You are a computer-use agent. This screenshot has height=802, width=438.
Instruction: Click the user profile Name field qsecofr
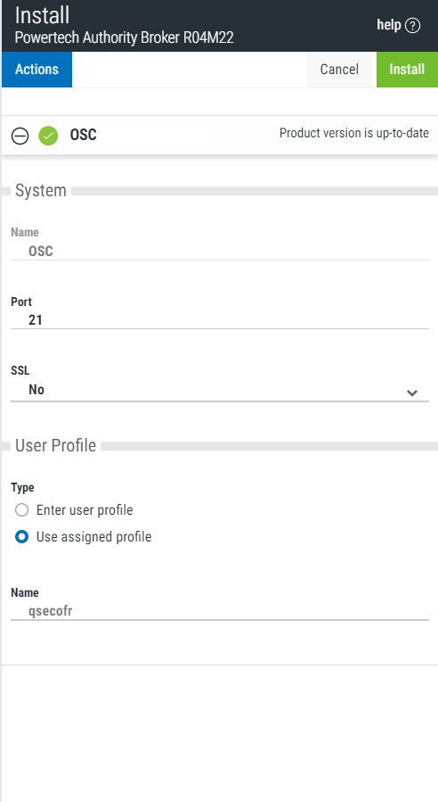(220, 611)
